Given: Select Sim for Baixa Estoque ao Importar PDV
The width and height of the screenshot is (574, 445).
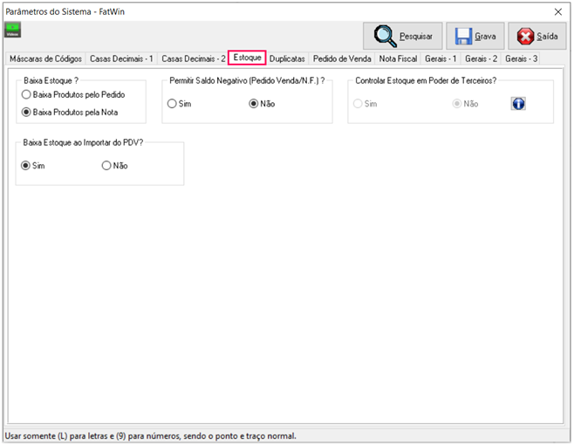Looking at the screenshot, I should [x=26, y=166].
